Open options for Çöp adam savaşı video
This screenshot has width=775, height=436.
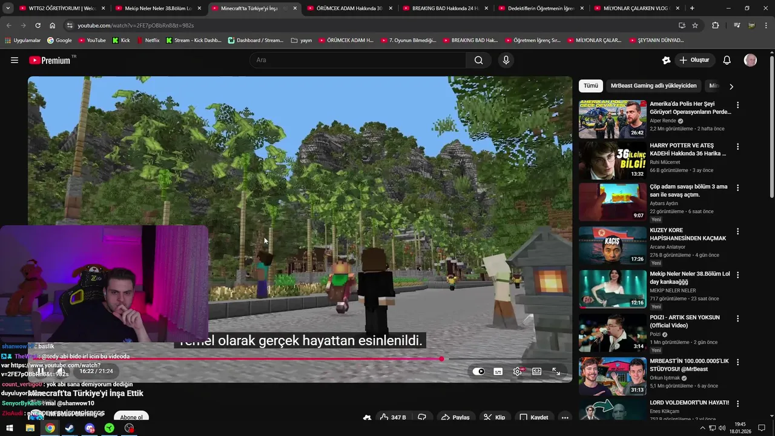(x=737, y=188)
